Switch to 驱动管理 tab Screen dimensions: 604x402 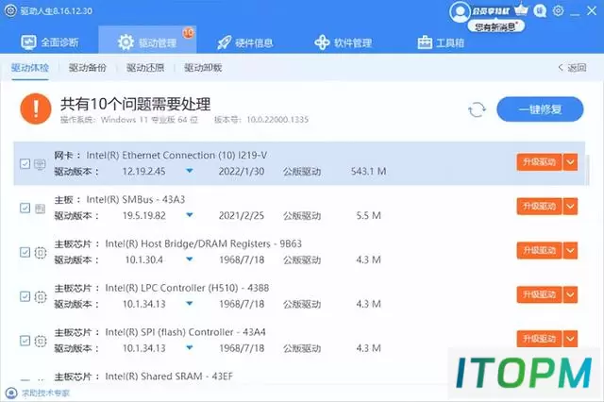pyautogui.click(x=147, y=41)
